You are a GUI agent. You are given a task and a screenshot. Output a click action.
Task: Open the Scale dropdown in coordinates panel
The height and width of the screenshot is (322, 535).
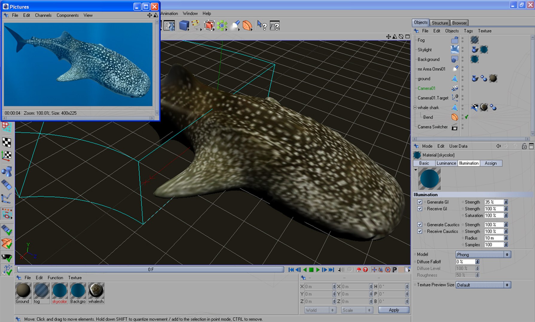coord(357,310)
